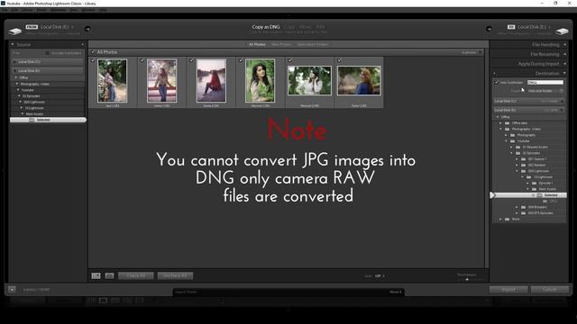Screen dimensions: 577x324
Task: Click the plus icon in Source panel header
Action: pyautogui.click(x=82, y=45)
